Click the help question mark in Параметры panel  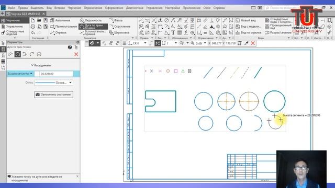point(70,48)
